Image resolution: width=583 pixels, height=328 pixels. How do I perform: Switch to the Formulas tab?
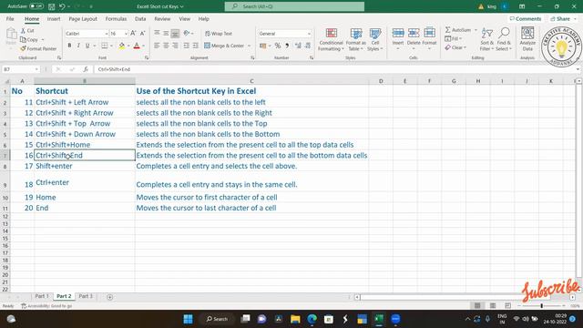click(x=116, y=18)
